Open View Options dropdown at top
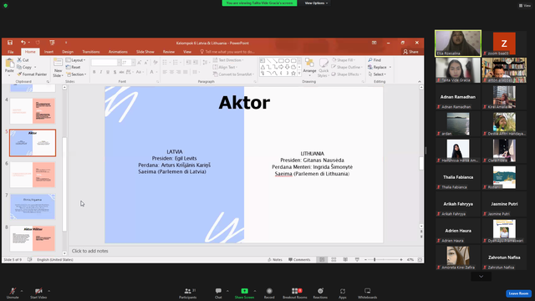 [316, 3]
